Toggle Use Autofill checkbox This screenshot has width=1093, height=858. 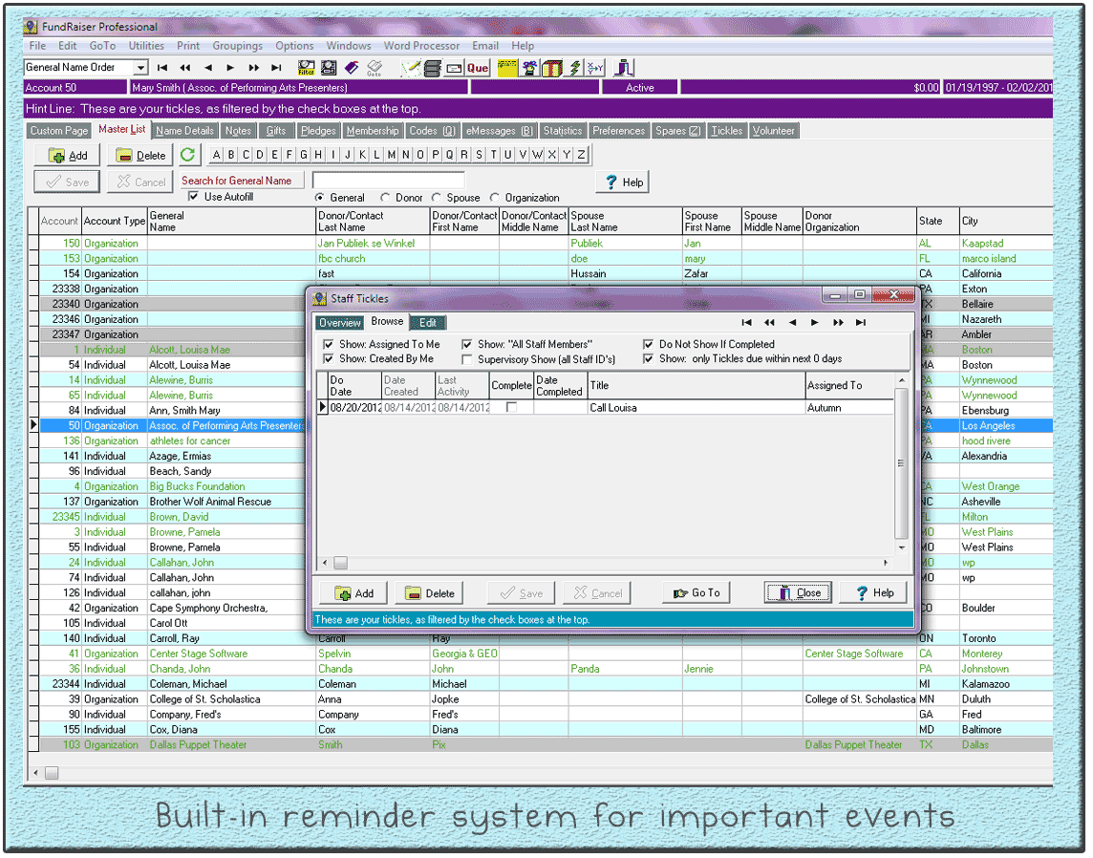194,197
